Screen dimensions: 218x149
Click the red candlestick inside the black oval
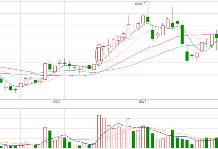[99, 54]
